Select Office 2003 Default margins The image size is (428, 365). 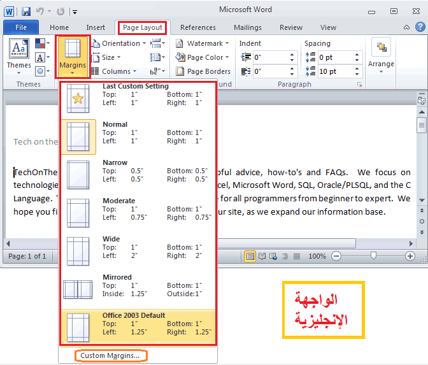coord(138,327)
